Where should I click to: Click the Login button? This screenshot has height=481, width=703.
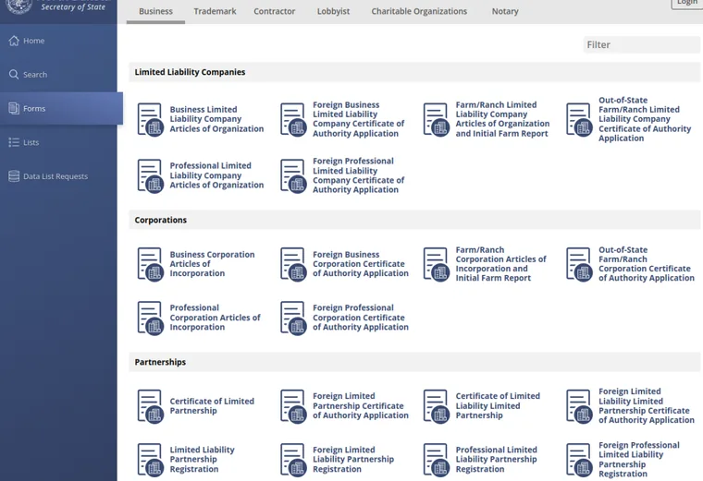click(x=687, y=3)
